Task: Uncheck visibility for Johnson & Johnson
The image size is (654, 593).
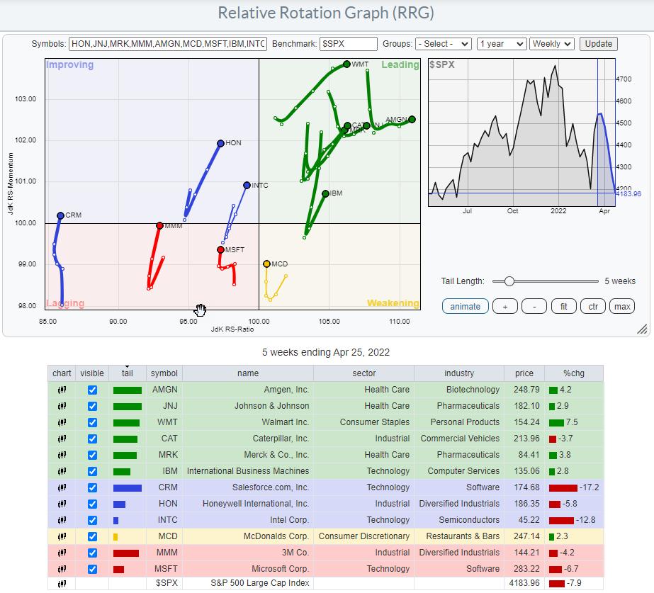Action: (92, 406)
